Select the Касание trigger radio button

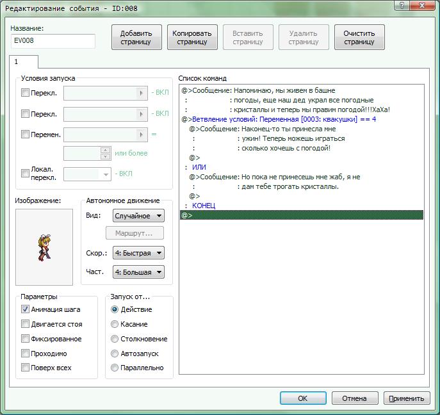pyautogui.click(x=115, y=325)
